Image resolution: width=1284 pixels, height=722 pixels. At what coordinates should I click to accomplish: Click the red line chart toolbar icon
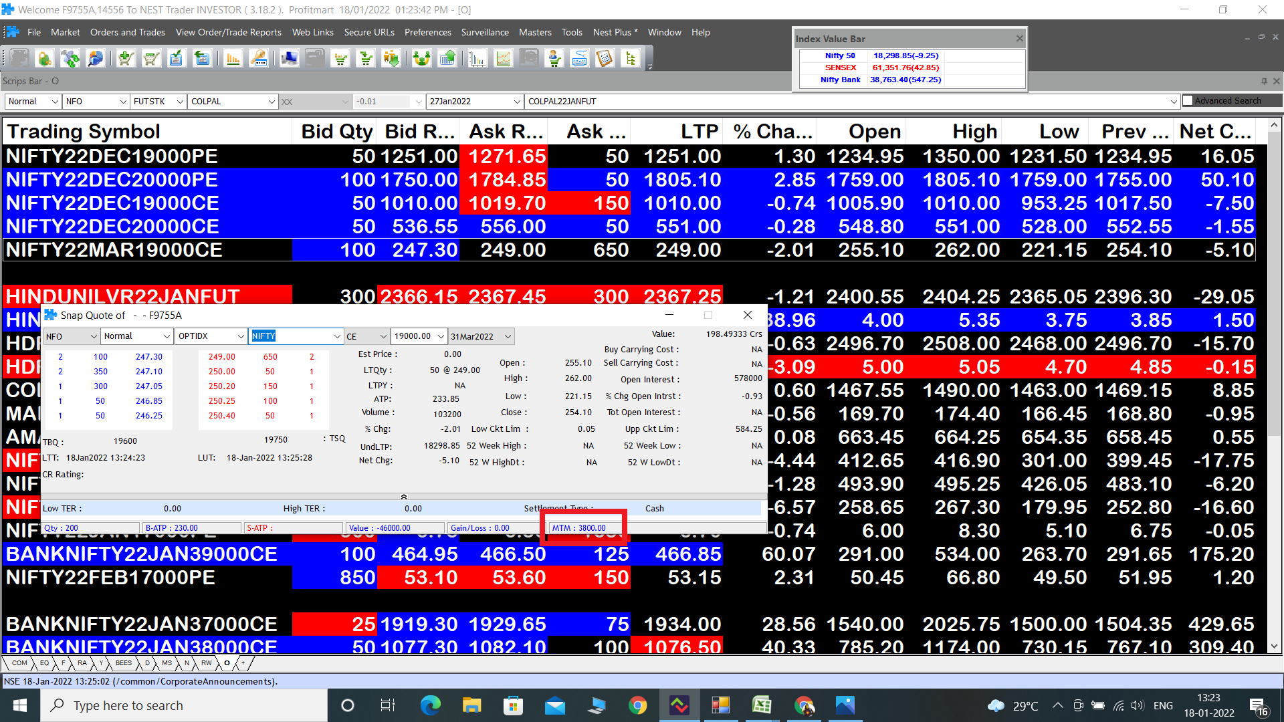503,59
